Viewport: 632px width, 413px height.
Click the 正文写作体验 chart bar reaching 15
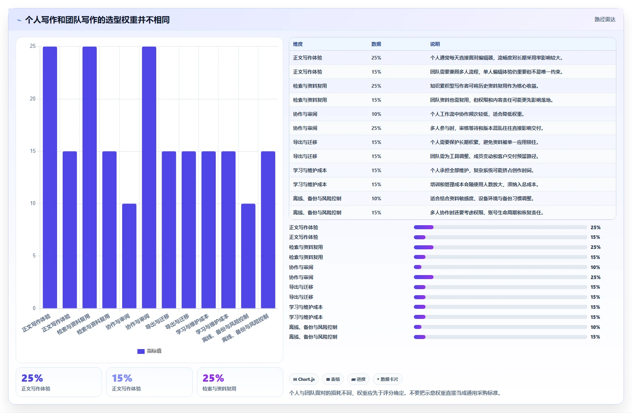pyautogui.click(x=70, y=230)
